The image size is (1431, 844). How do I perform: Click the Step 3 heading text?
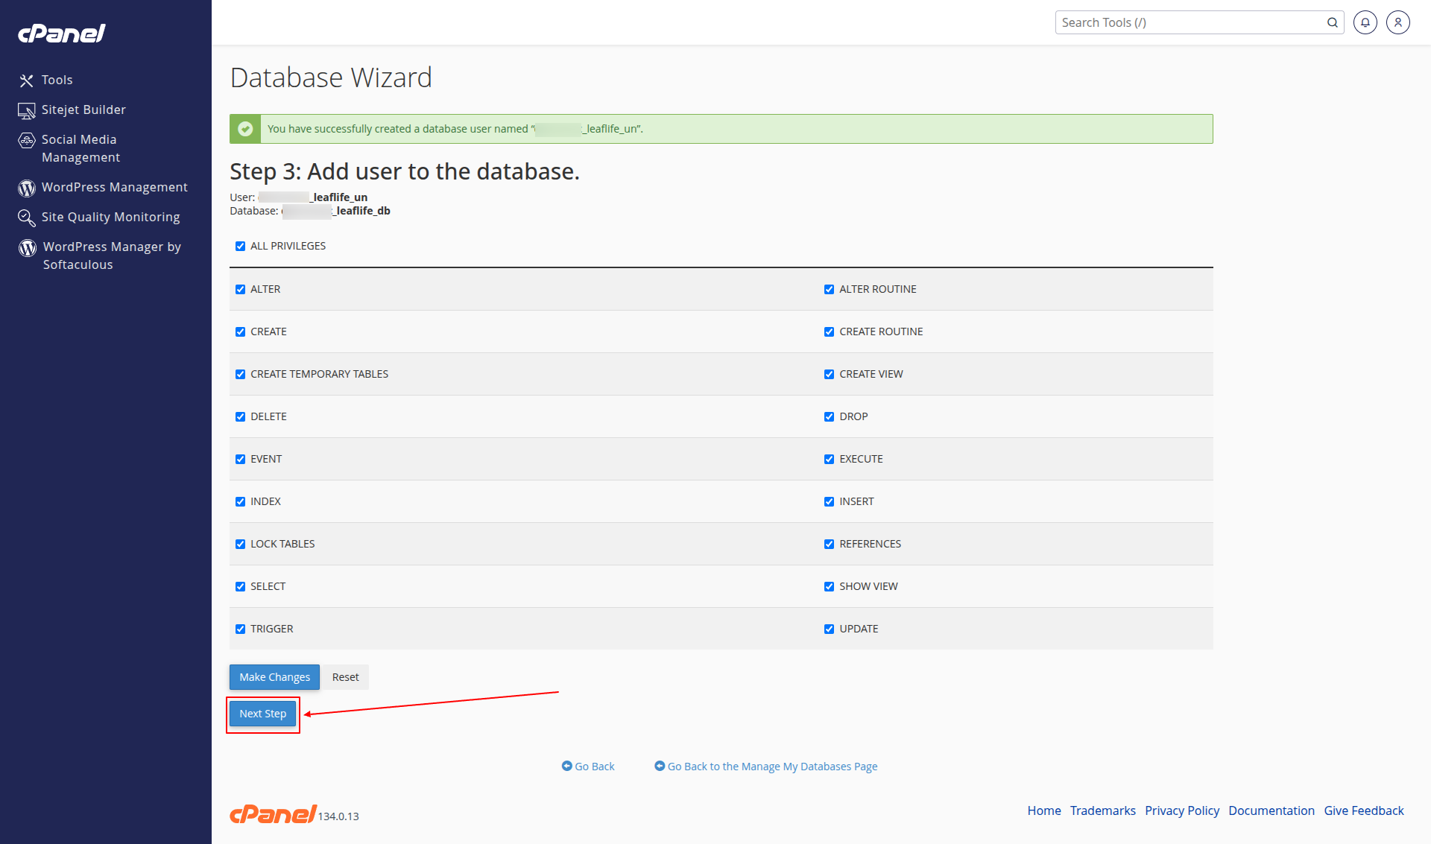[x=405, y=171]
